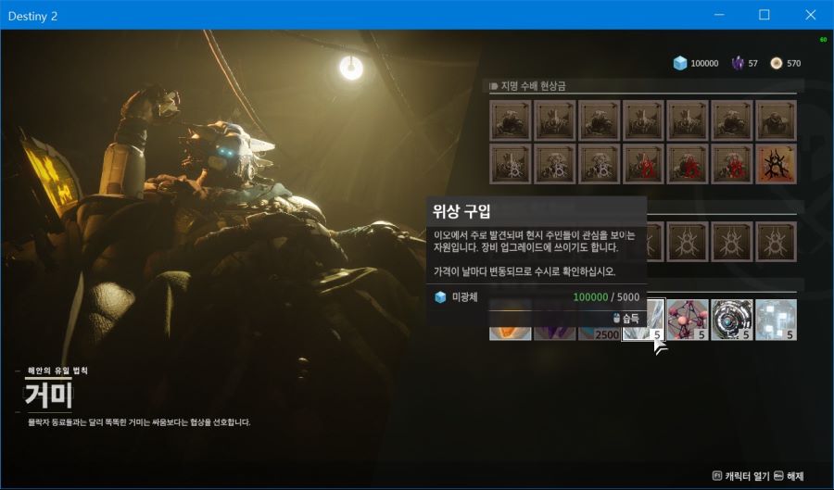Choose the leftmost fully visible dark spider-emblem bounty

[x=688, y=242]
